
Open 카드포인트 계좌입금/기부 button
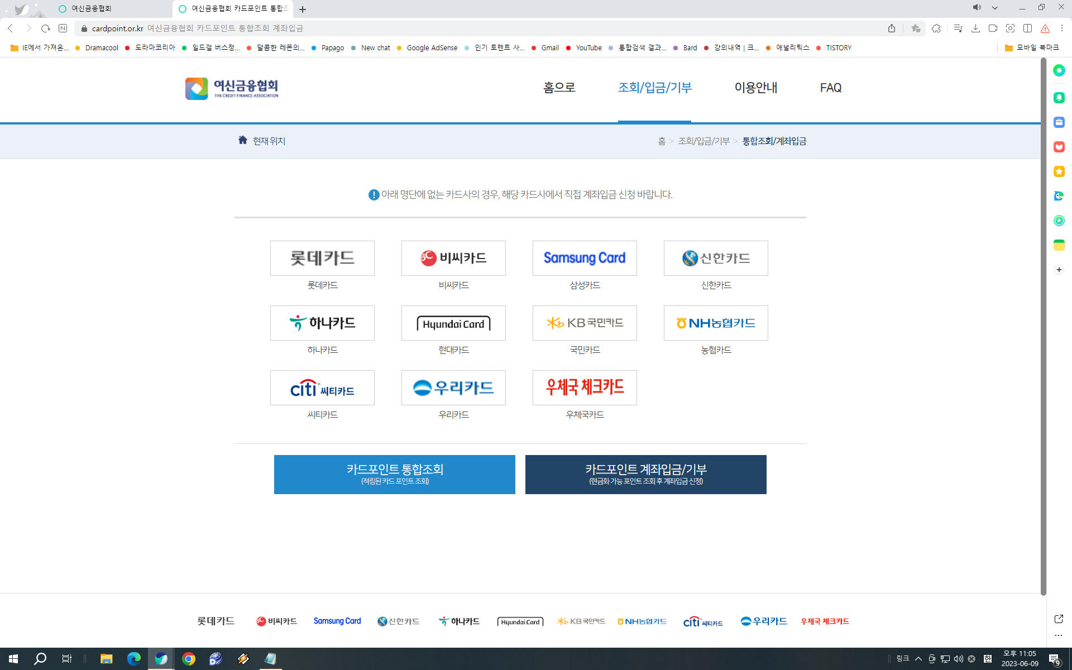(x=646, y=474)
